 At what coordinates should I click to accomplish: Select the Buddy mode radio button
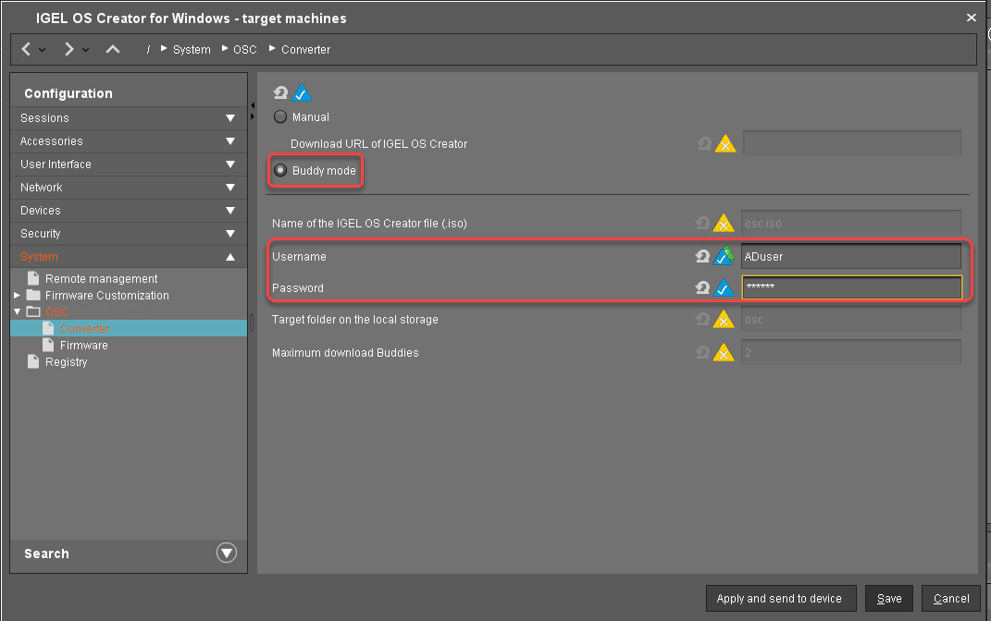(279, 170)
